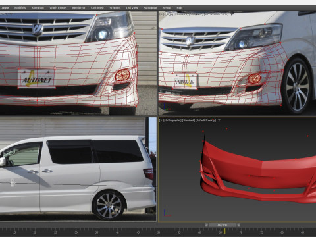This screenshot has width=316, height=237.
Task: Open the Animation menu
Action: 38,8
